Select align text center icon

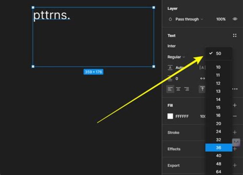[x=178, y=89]
